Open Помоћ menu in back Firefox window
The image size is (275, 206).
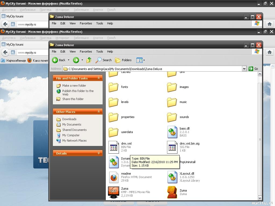tap(111, 10)
